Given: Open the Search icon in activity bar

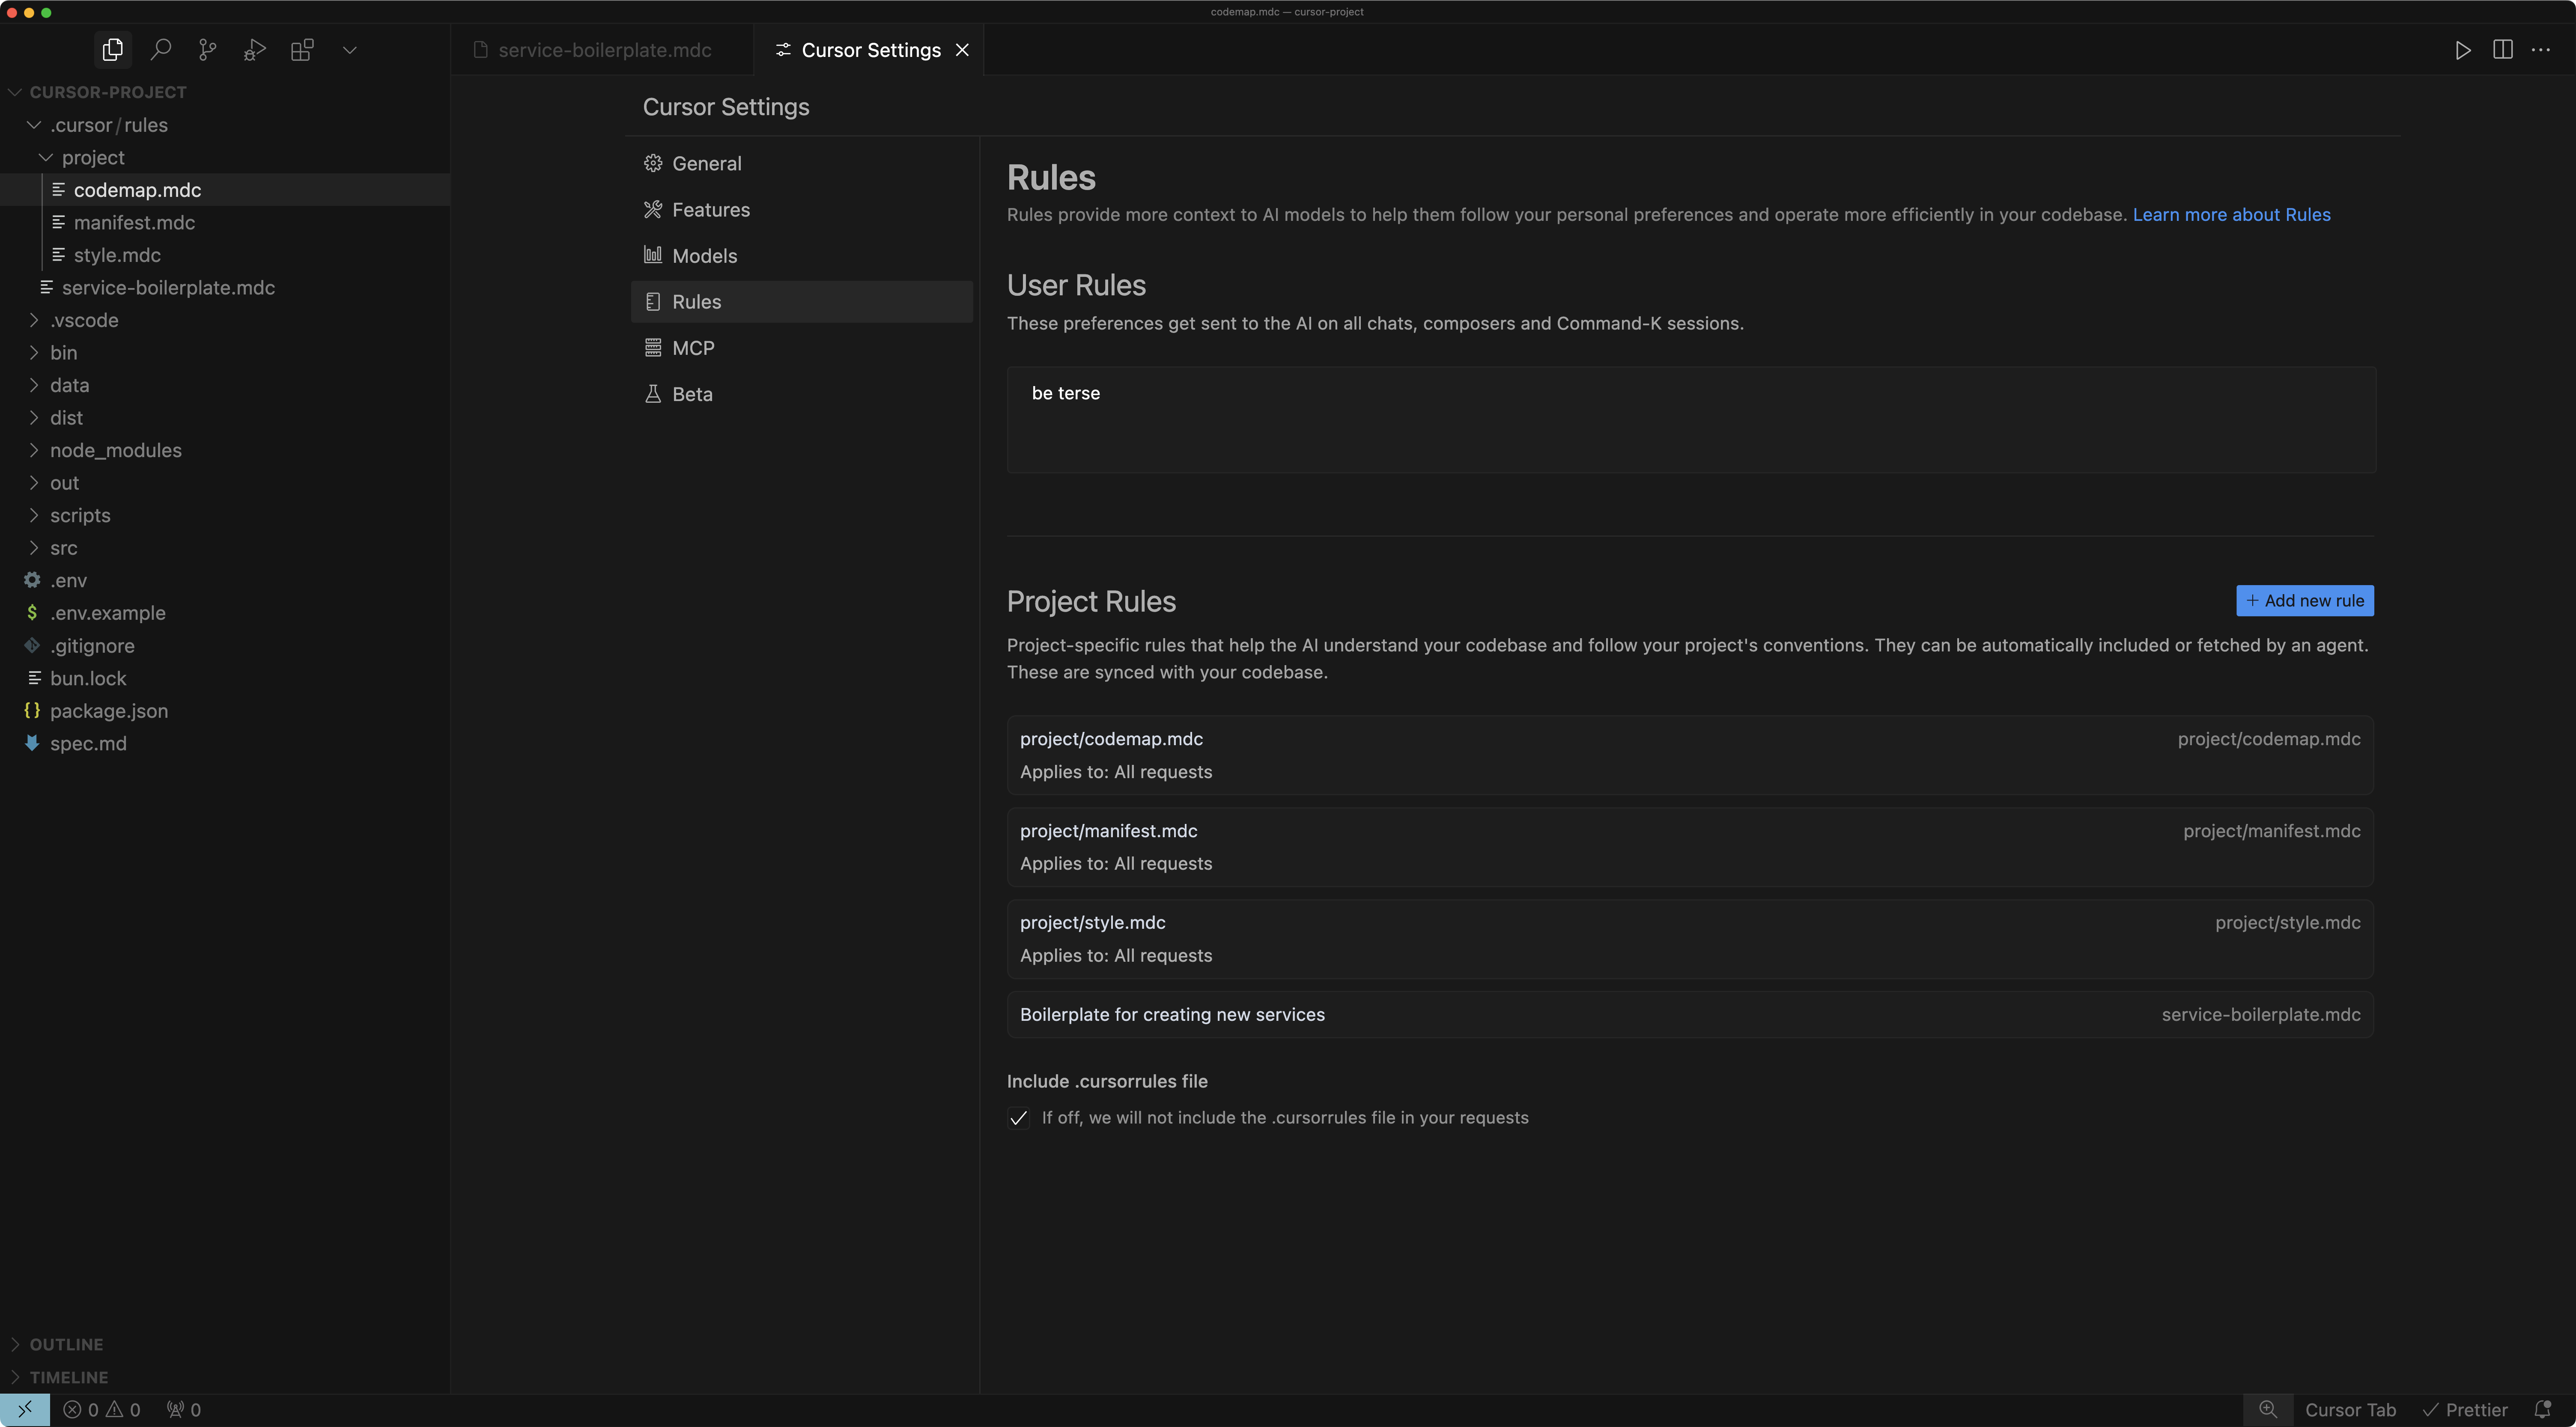Looking at the screenshot, I should pos(161,49).
